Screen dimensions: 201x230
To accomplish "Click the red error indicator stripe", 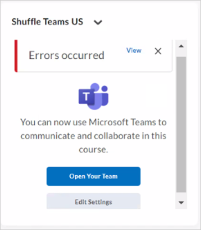I will [x=16, y=56].
